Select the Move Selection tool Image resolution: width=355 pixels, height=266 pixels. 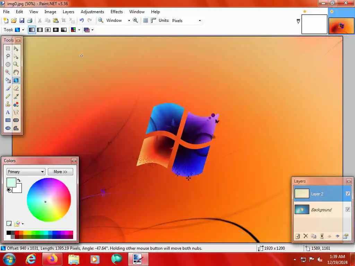click(x=16, y=56)
